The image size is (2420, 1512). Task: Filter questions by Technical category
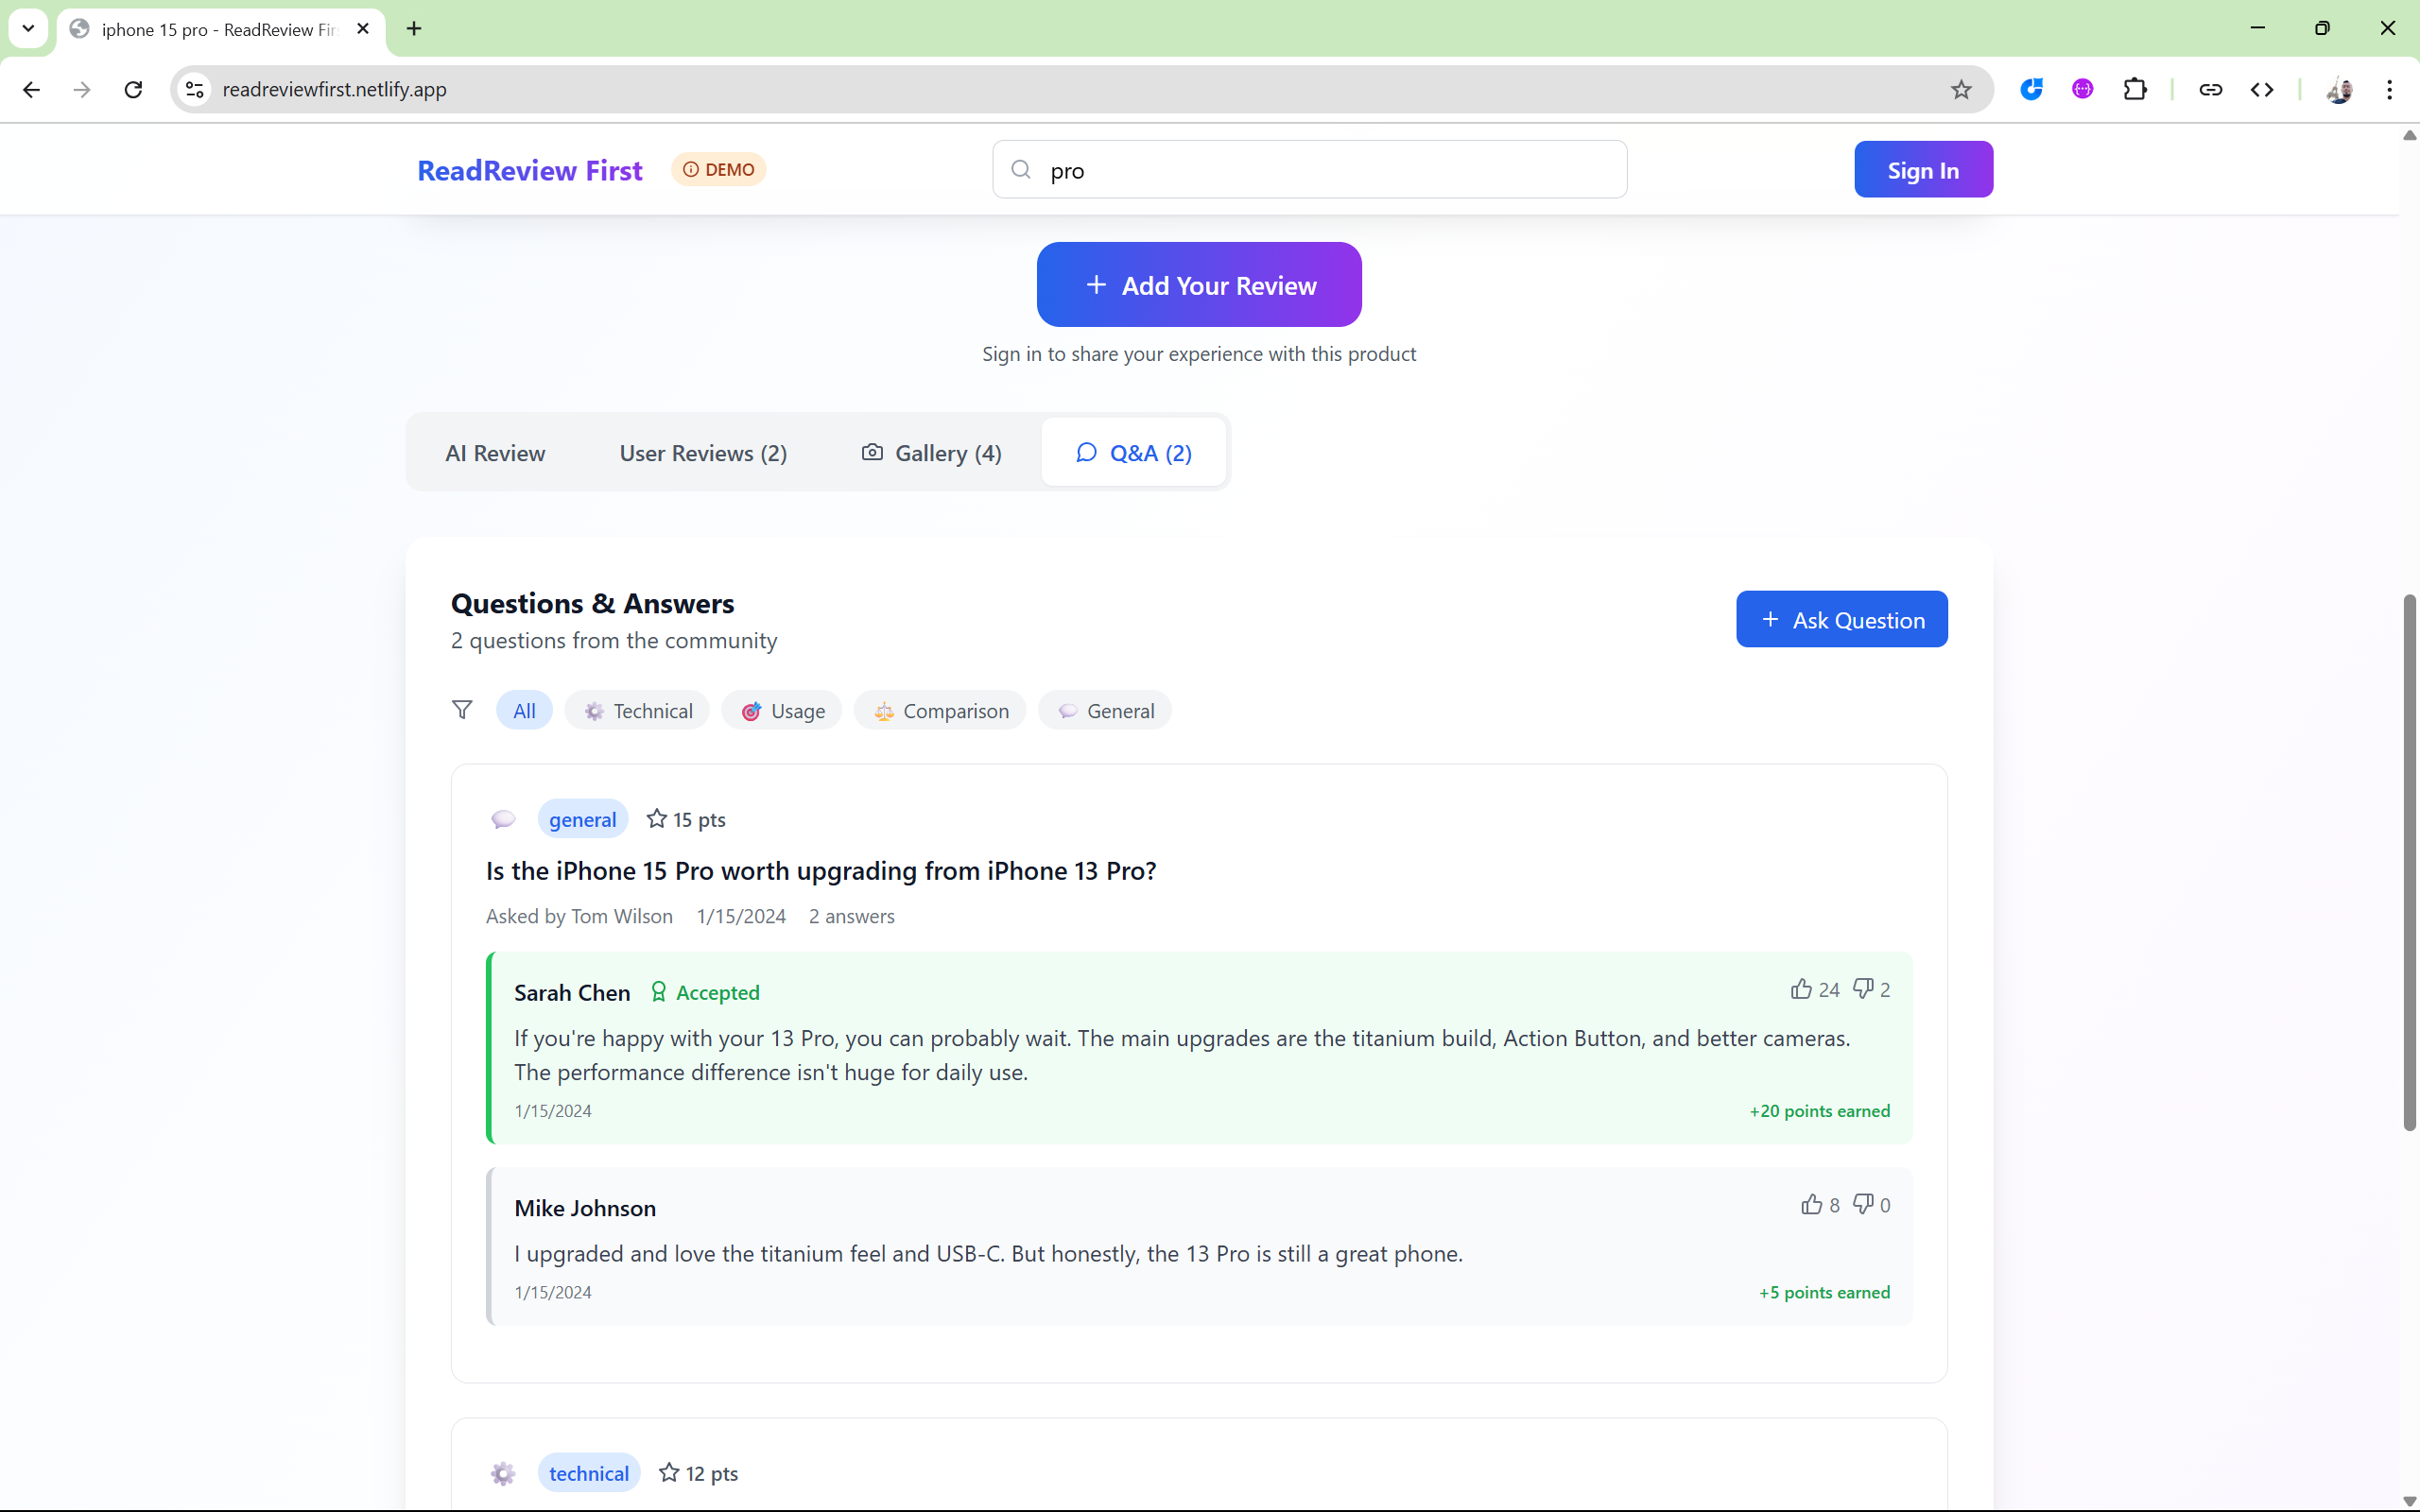pos(637,711)
